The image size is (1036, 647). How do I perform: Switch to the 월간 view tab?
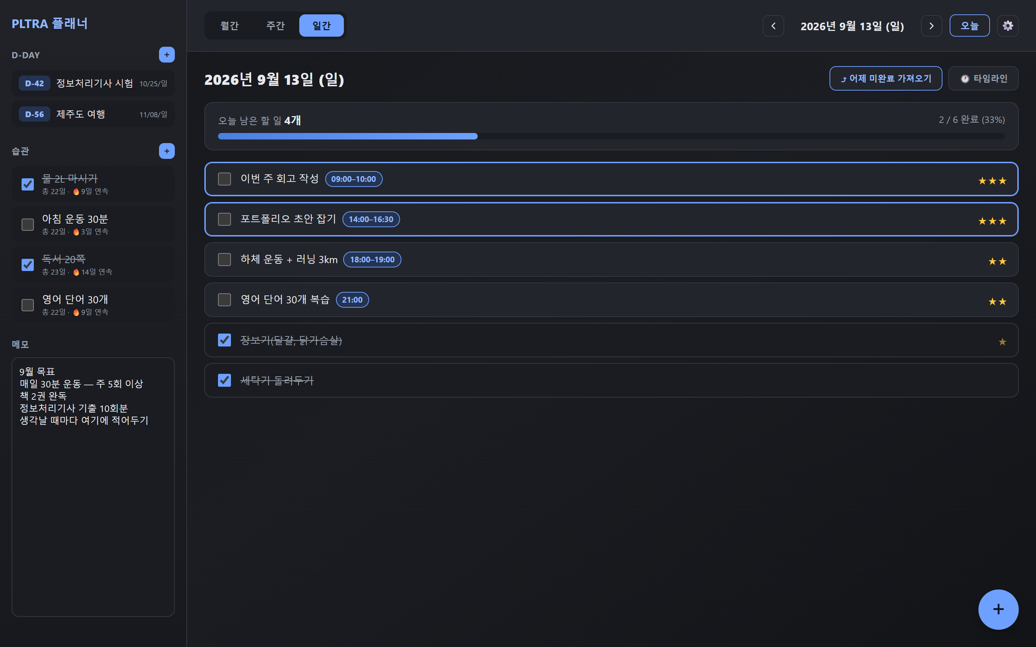point(229,26)
